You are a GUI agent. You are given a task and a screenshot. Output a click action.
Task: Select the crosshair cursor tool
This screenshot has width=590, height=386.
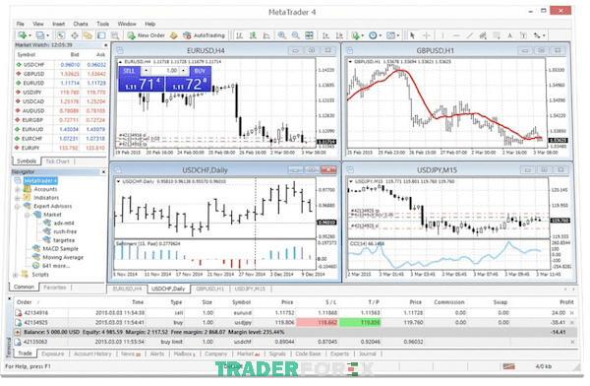click(x=426, y=35)
